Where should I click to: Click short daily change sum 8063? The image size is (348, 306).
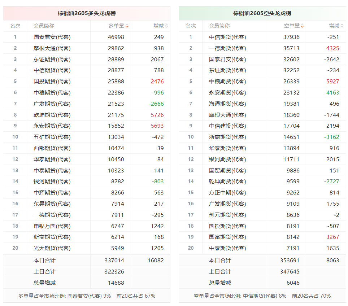coord(333,261)
